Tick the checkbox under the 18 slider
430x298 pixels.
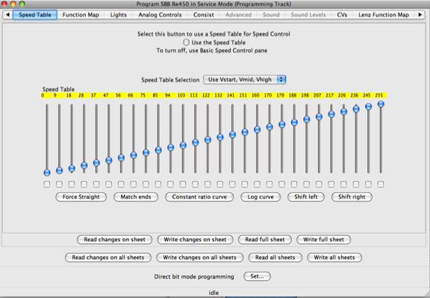(x=72, y=184)
